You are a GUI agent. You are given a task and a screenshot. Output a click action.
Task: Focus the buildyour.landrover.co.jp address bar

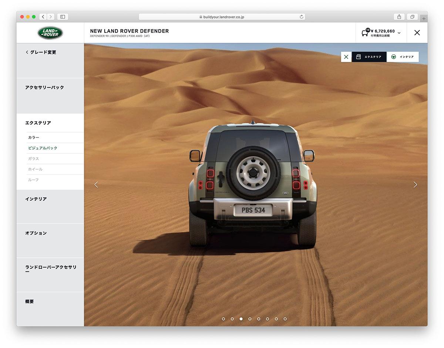coord(222,17)
